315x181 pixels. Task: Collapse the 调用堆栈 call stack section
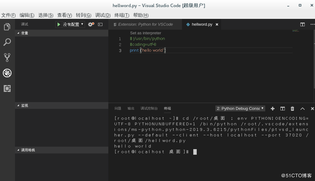click(x=26, y=150)
